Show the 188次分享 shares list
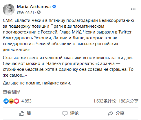This screenshot has height=120, width=141. pos(129,101)
